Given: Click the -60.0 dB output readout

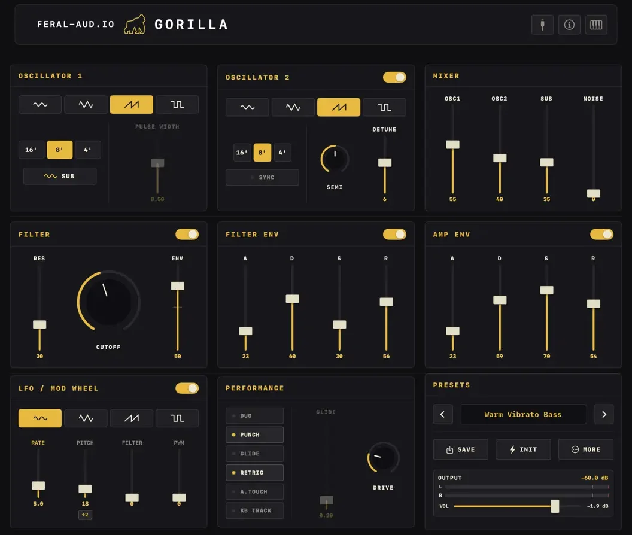Looking at the screenshot, I should click(x=594, y=478).
